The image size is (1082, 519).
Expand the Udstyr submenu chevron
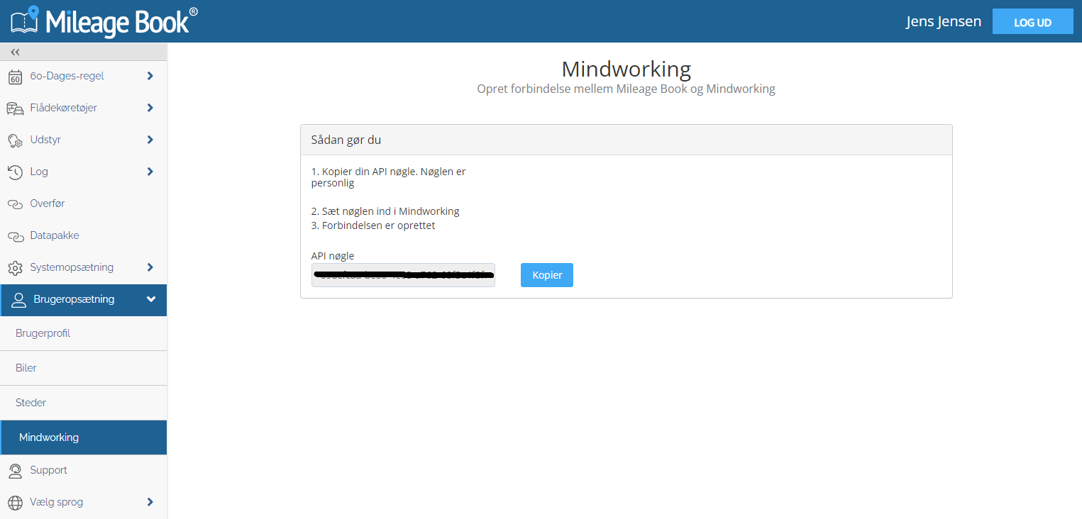click(x=150, y=140)
